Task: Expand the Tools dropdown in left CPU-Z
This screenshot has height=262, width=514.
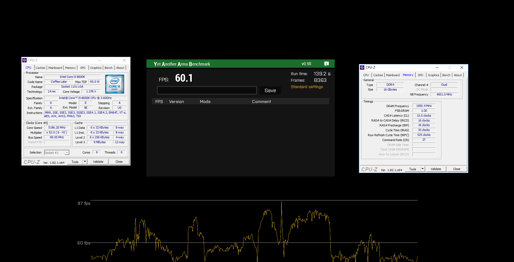Action: [x=84, y=161]
